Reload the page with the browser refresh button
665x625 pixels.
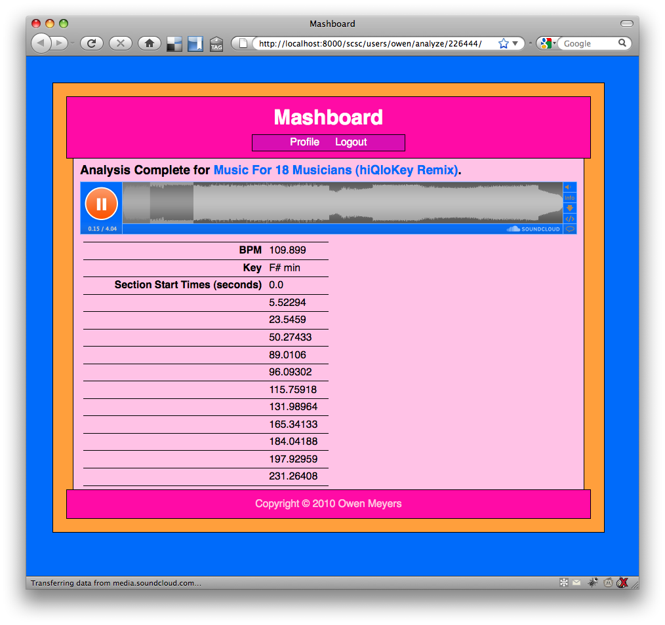point(92,44)
